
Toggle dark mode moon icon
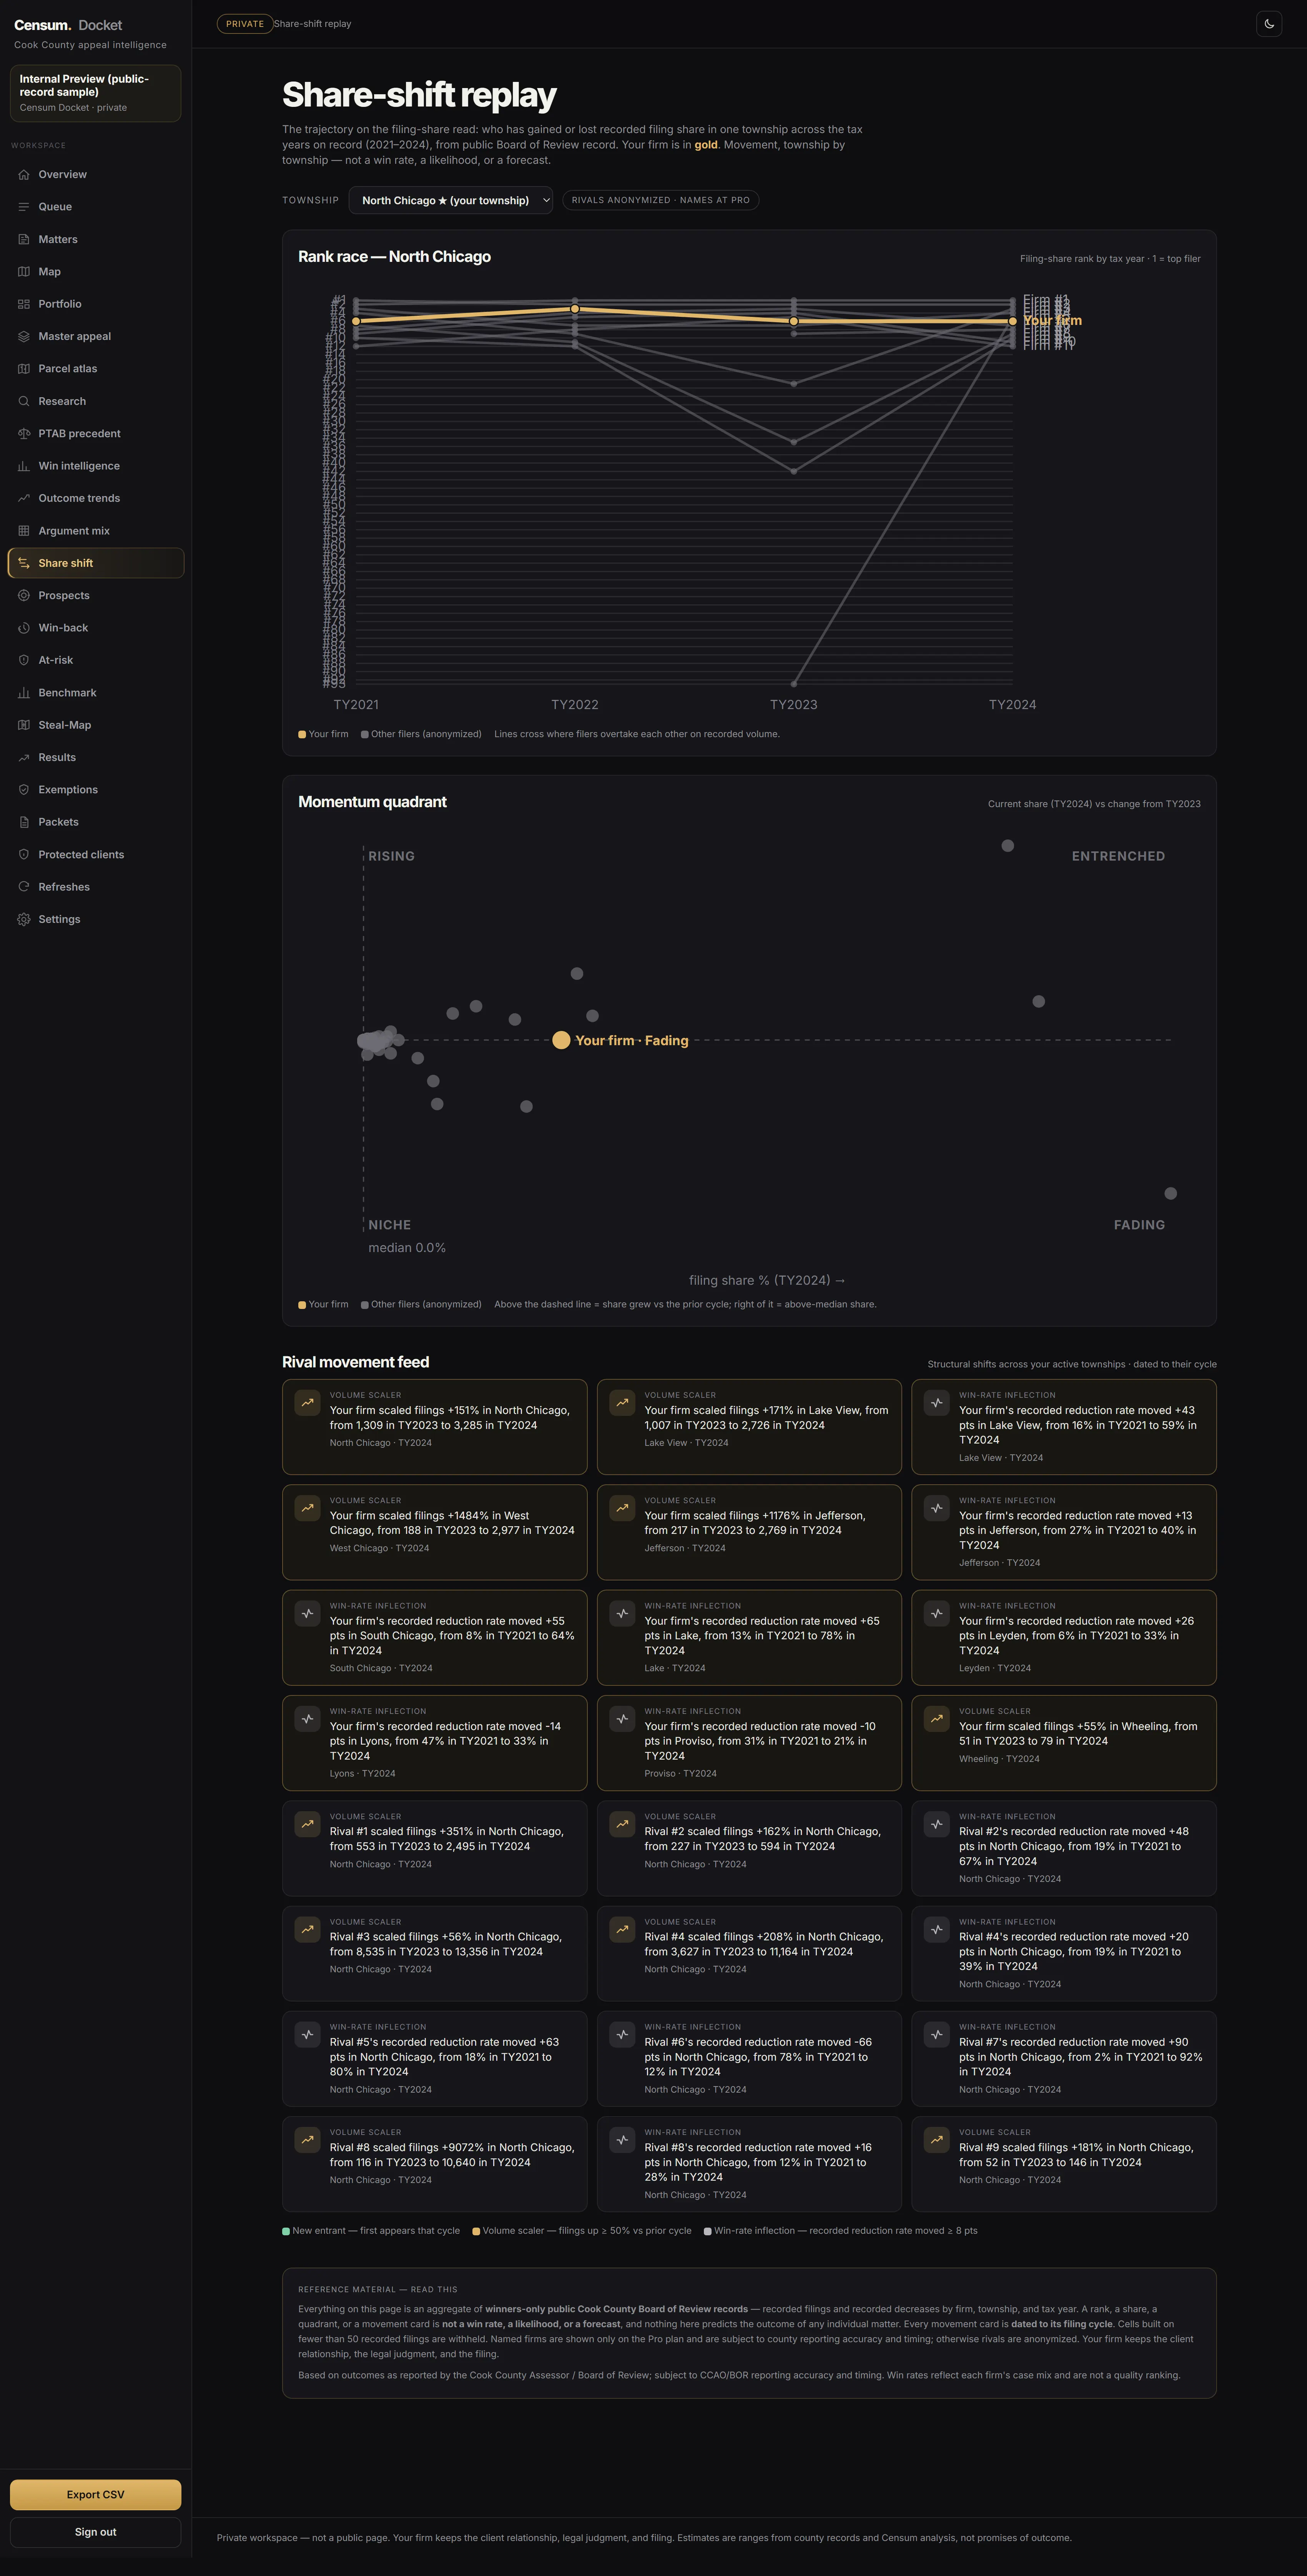pos(1269,24)
